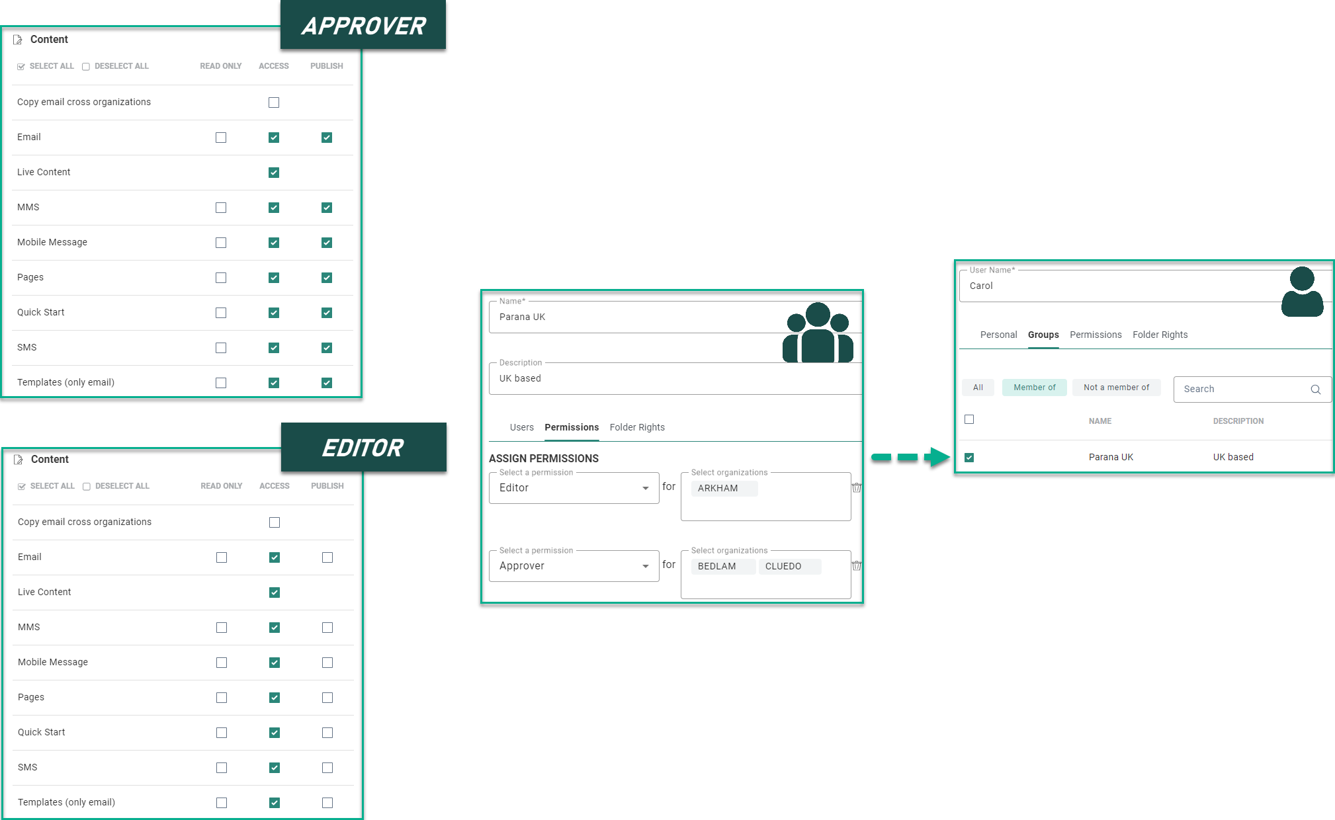The image size is (1335, 820).
Task: Switch to the Folder Rights tab for Carol
Action: [1160, 335]
